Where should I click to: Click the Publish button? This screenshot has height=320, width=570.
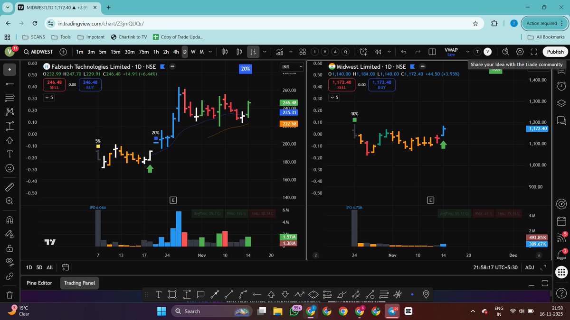coord(554,51)
